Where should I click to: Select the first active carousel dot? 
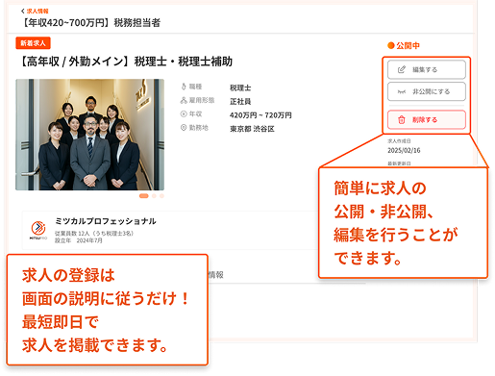144,196
